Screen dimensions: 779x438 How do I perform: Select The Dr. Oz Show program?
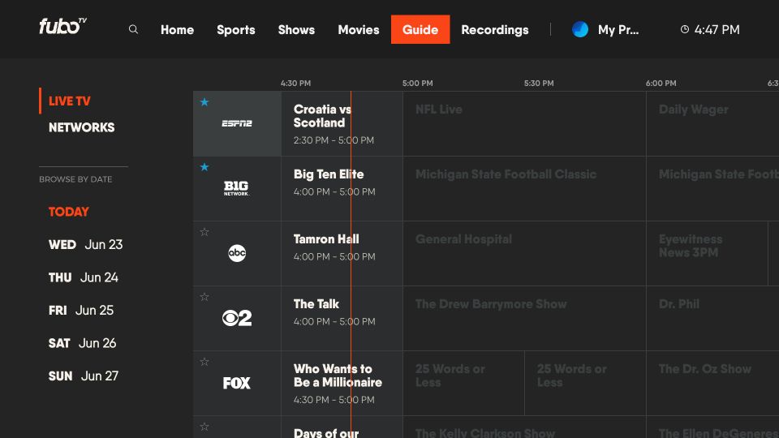[712, 384]
